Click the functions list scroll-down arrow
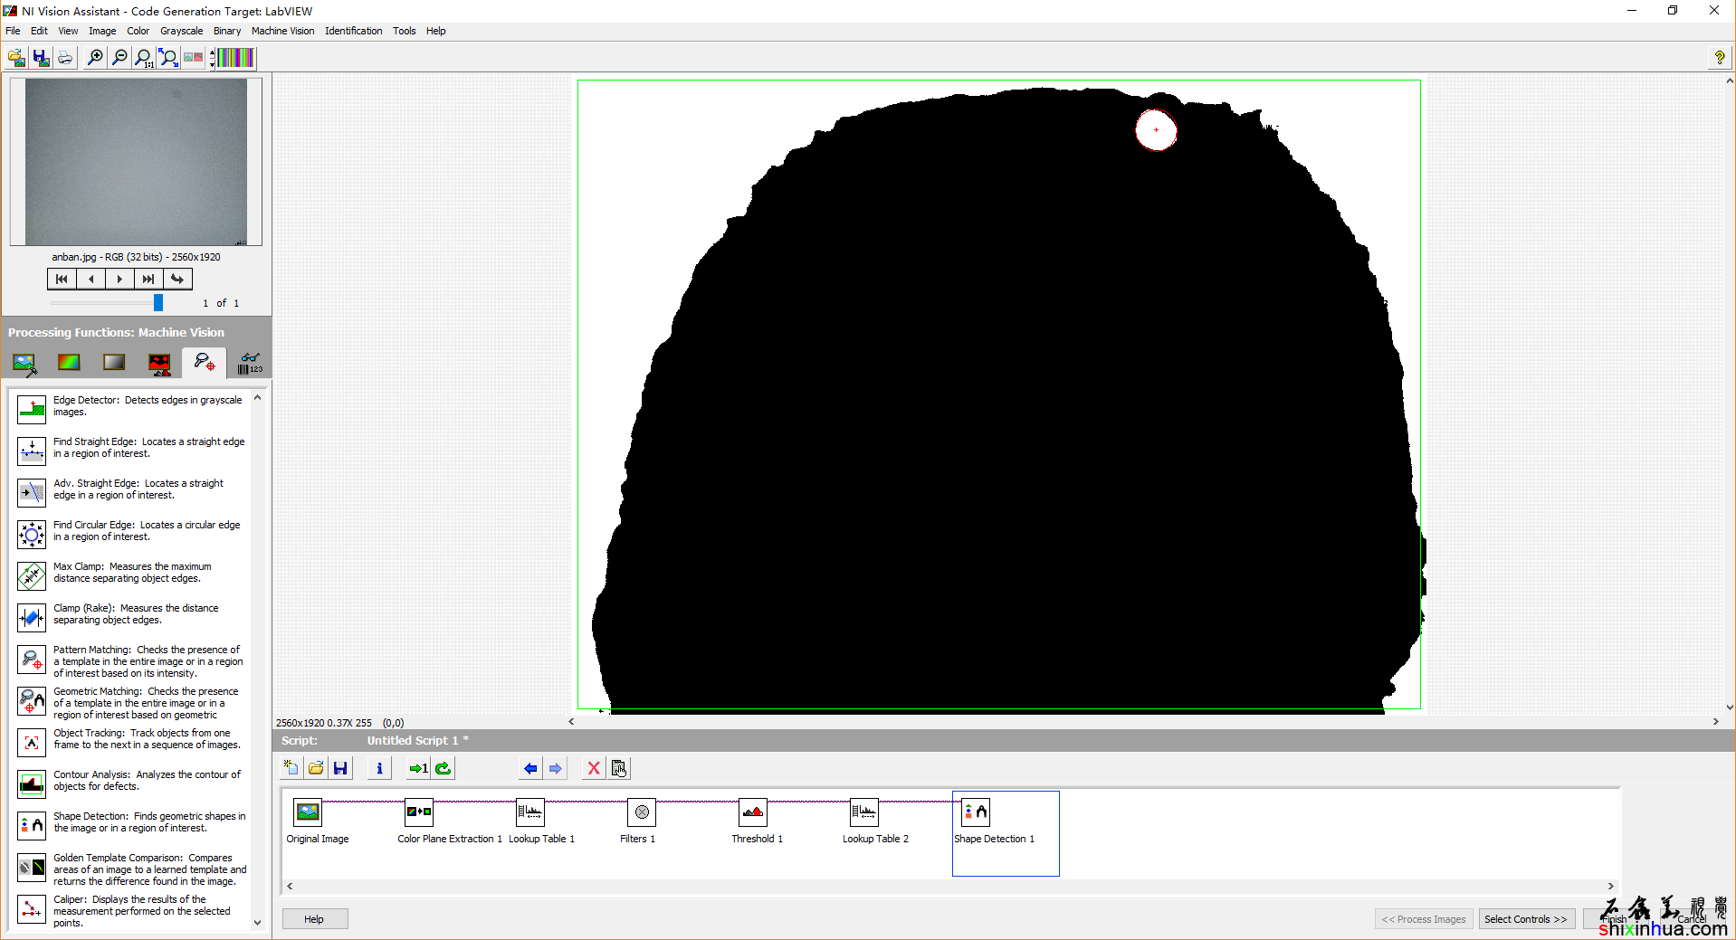This screenshot has width=1736, height=940. [257, 923]
